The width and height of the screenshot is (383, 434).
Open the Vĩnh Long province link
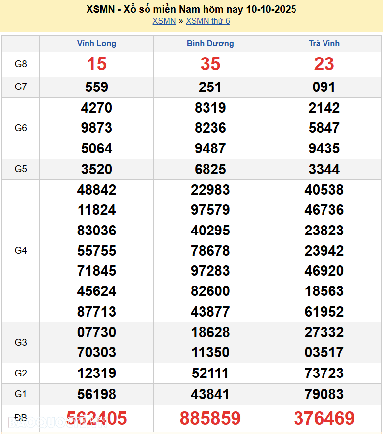click(x=96, y=43)
